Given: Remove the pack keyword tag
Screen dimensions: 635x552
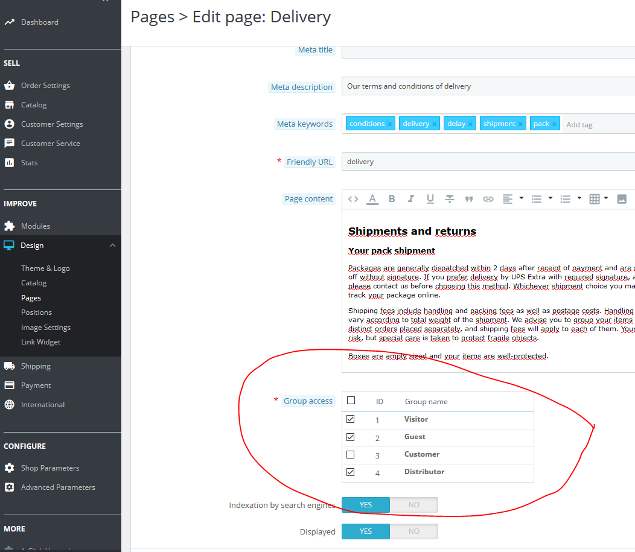Looking at the screenshot, I should 554,124.
